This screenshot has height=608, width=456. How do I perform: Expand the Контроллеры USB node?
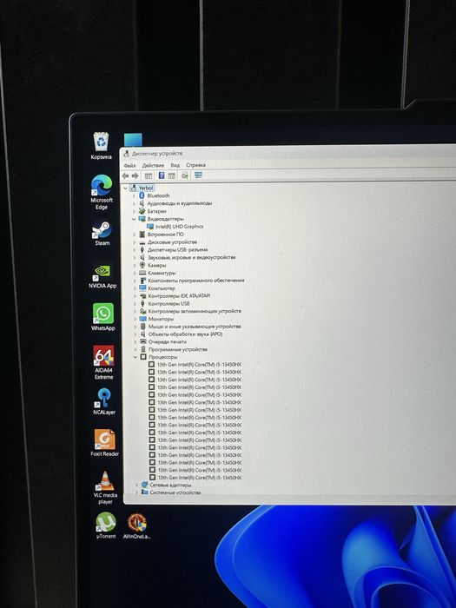[x=135, y=304]
